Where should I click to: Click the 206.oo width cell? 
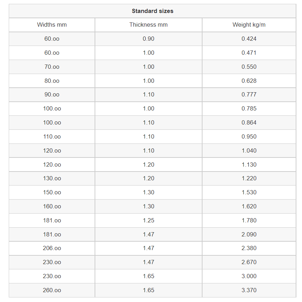click(52, 248)
